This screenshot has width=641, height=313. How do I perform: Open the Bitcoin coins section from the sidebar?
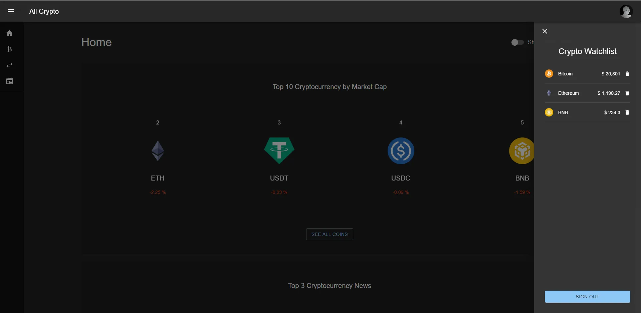click(9, 49)
